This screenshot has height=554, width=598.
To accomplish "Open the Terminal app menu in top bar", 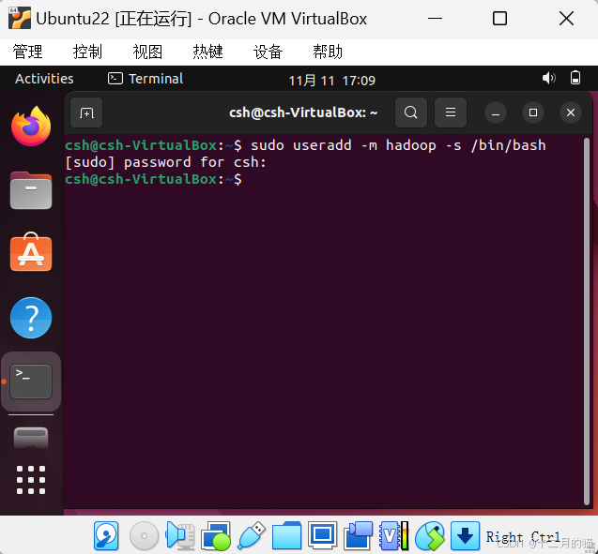I will pos(146,79).
